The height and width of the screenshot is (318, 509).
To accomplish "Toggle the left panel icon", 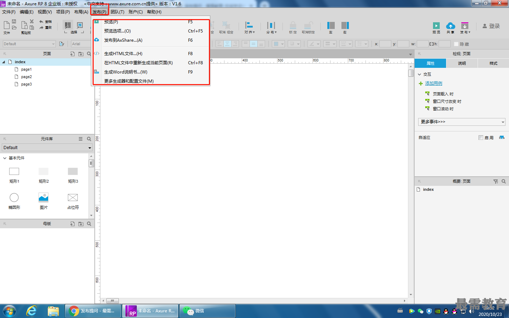I will [331, 25].
